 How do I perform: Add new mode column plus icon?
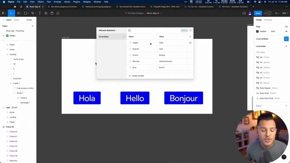(x=190, y=37)
